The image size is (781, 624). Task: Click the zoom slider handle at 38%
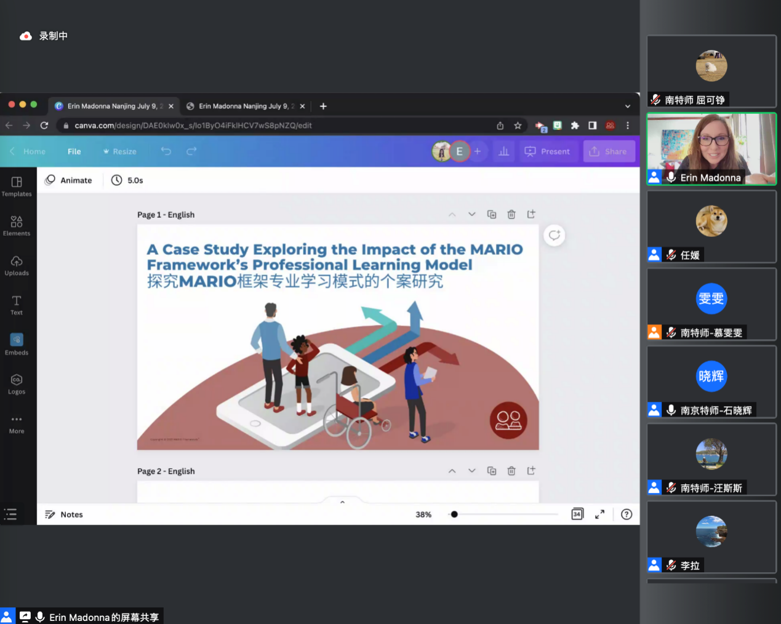454,514
